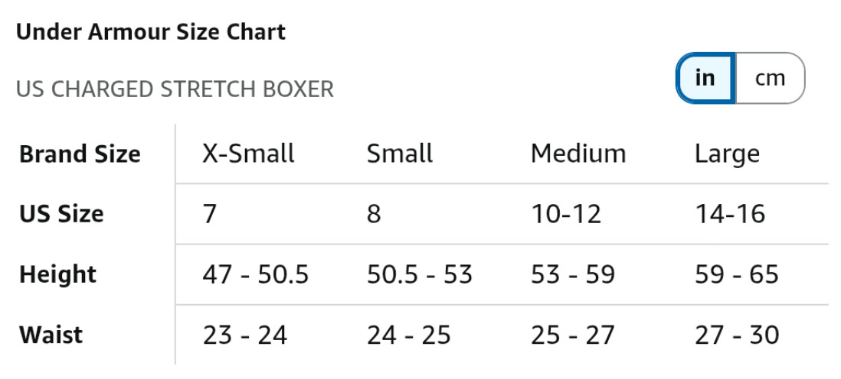The width and height of the screenshot is (841, 379).
Task: Click the US Size row header
Action: (x=61, y=214)
